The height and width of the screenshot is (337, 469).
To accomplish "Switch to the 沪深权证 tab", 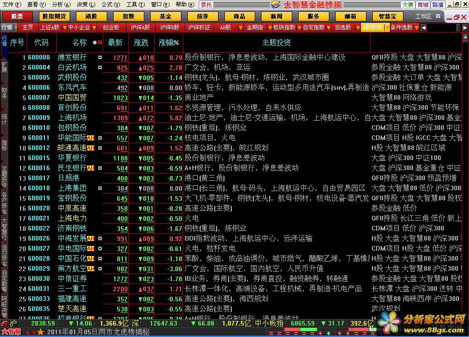I will tap(199, 27).
